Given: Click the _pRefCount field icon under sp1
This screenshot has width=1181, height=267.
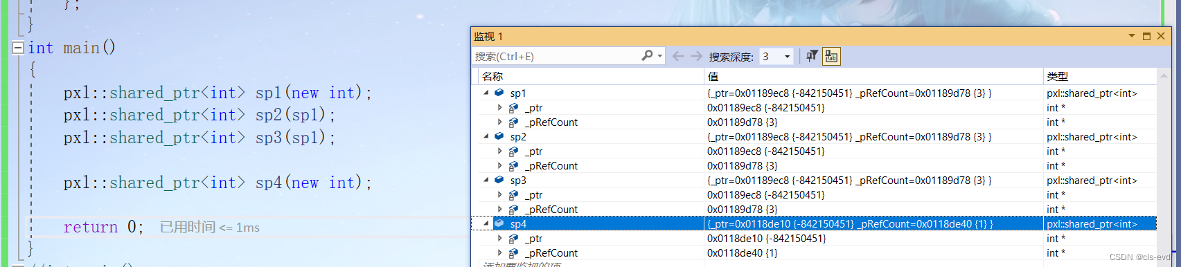Looking at the screenshot, I should tap(513, 122).
